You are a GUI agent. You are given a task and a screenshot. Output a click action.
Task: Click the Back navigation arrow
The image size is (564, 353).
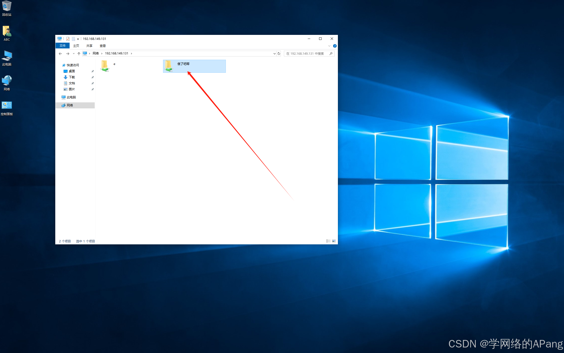point(60,53)
